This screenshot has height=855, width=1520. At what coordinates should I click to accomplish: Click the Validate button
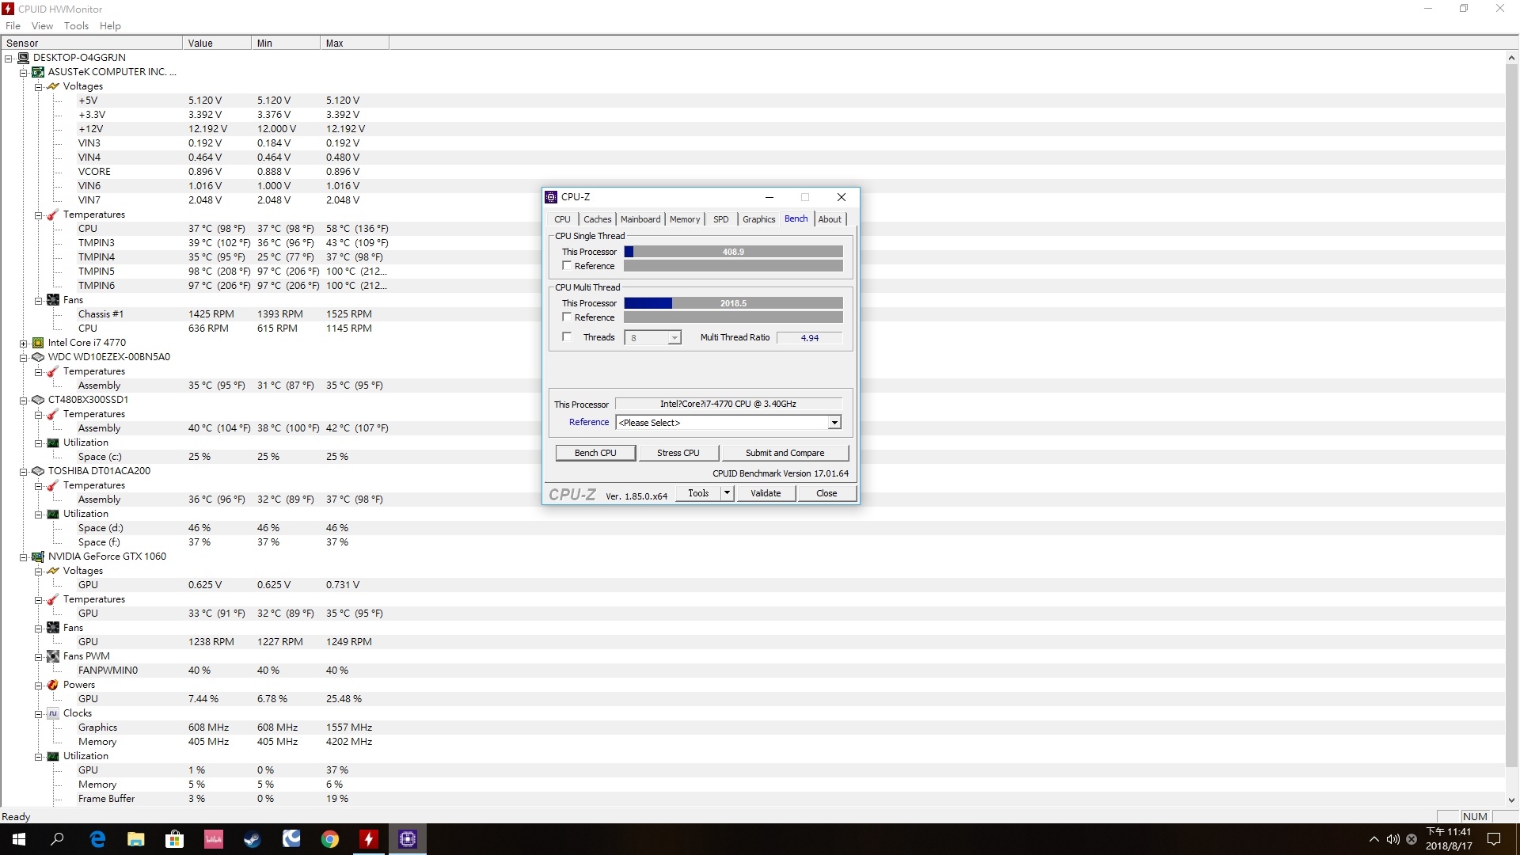tap(766, 493)
